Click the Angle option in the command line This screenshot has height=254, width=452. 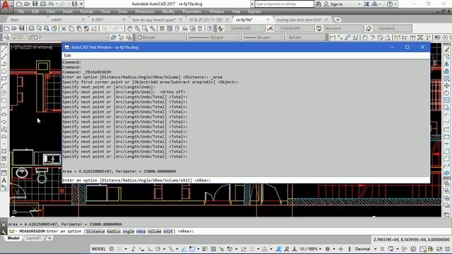tap(129, 231)
